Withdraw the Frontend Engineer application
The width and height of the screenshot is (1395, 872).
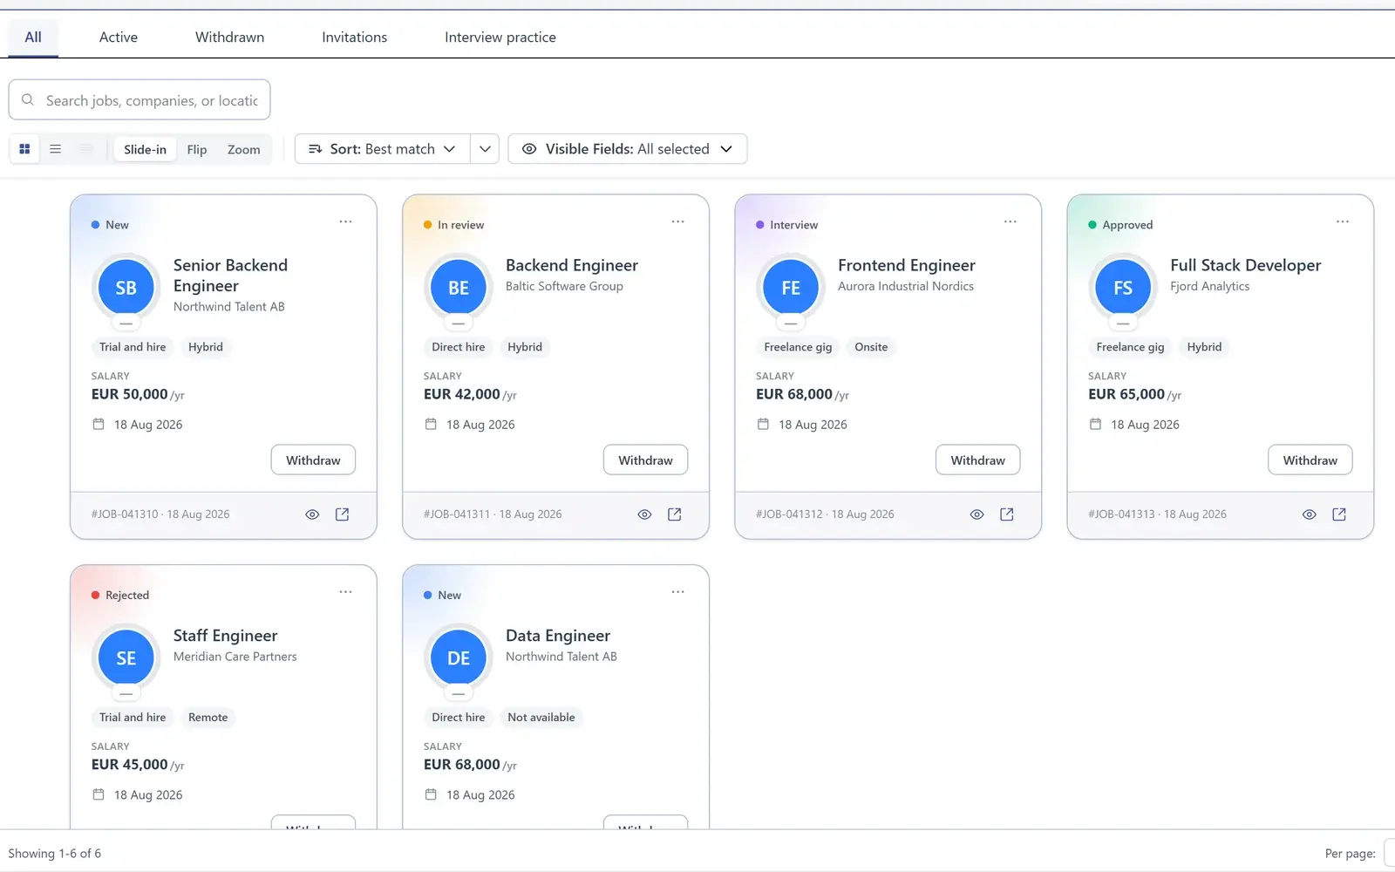[x=977, y=460]
